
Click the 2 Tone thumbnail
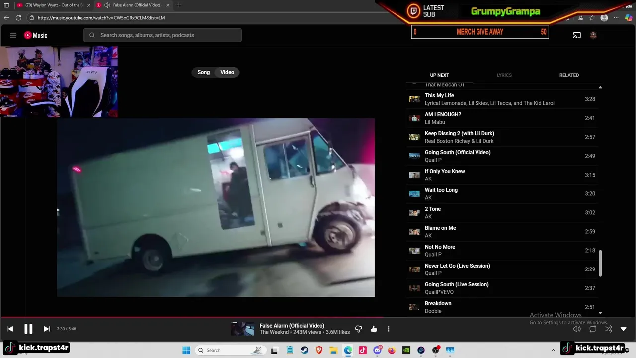coord(414,213)
